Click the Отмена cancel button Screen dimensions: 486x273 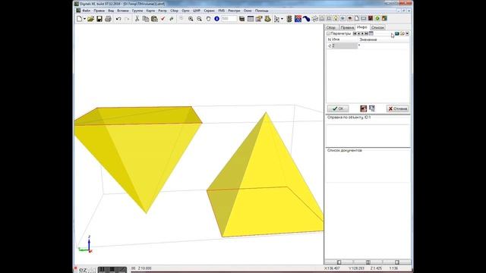click(x=398, y=108)
